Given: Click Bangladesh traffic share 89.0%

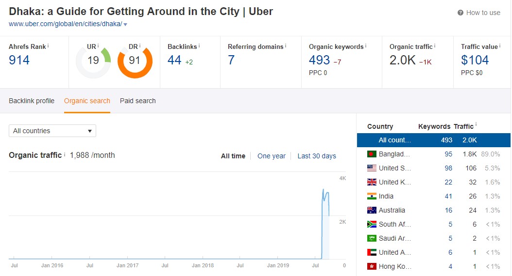Looking at the screenshot, I should [x=491, y=154].
